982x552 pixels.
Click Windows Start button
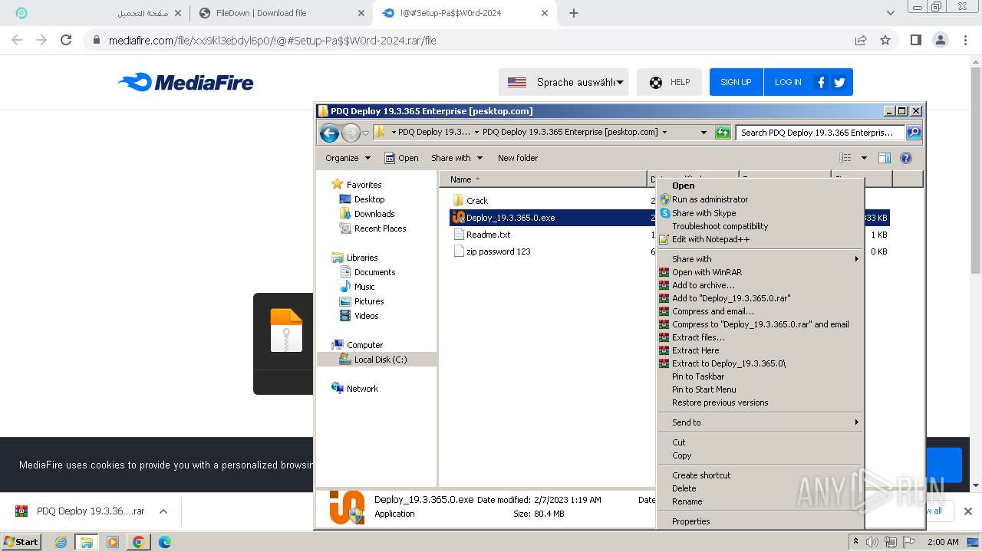coord(21,541)
